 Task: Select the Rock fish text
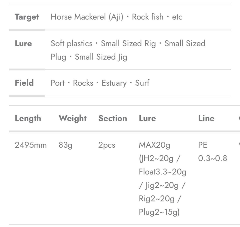click(x=147, y=17)
